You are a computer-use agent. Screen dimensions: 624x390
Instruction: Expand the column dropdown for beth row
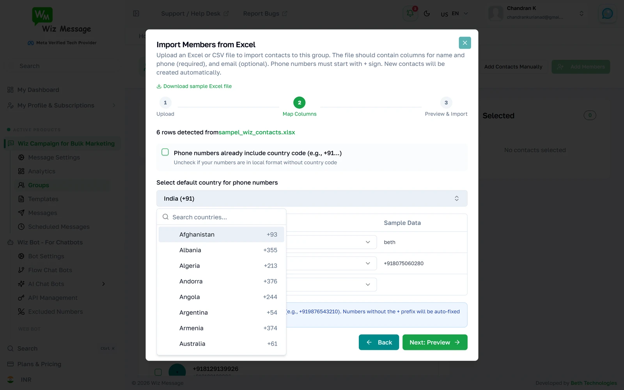(332, 242)
